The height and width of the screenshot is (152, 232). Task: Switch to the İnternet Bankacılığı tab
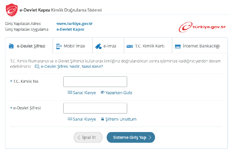(x=200, y=46)
